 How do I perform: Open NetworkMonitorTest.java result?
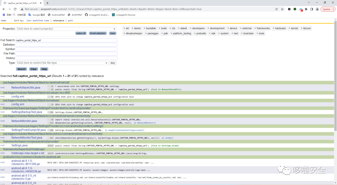(27, 138)
